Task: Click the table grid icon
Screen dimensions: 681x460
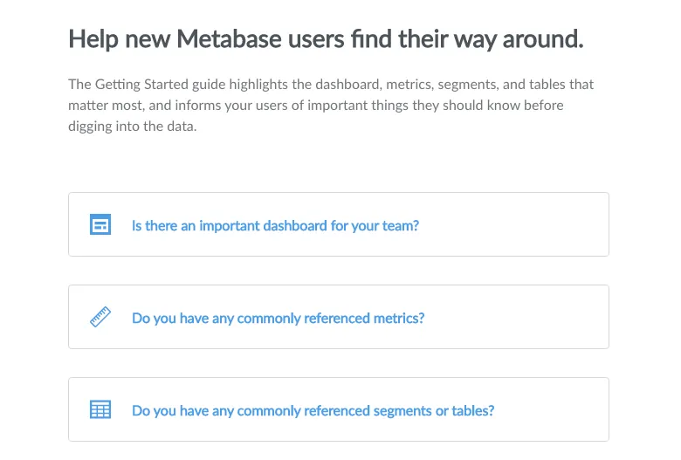Action: coord(100,409)
